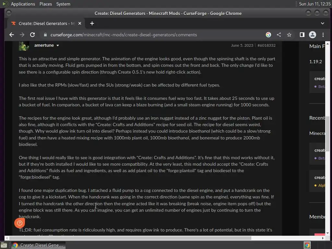Open a new tab with plus button

(92, 23)
